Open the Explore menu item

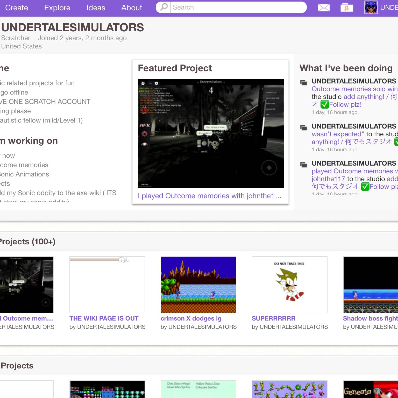57,8
